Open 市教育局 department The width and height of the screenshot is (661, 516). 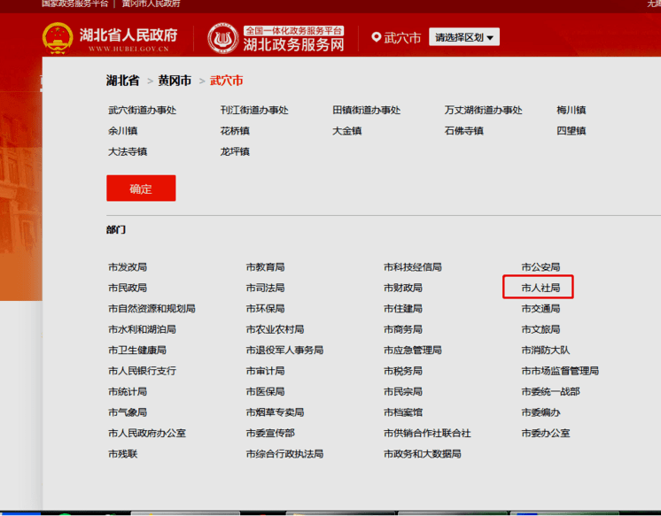tap(265, 267)
